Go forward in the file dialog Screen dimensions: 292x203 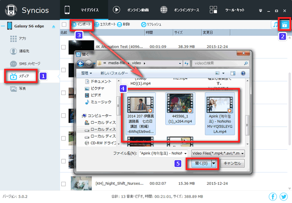[x=88, y=64]
